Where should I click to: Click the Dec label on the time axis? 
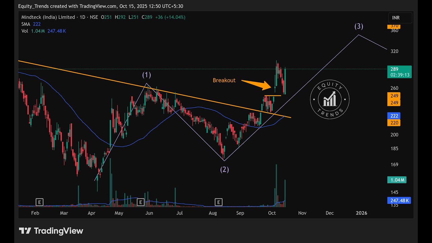(330, 213)
